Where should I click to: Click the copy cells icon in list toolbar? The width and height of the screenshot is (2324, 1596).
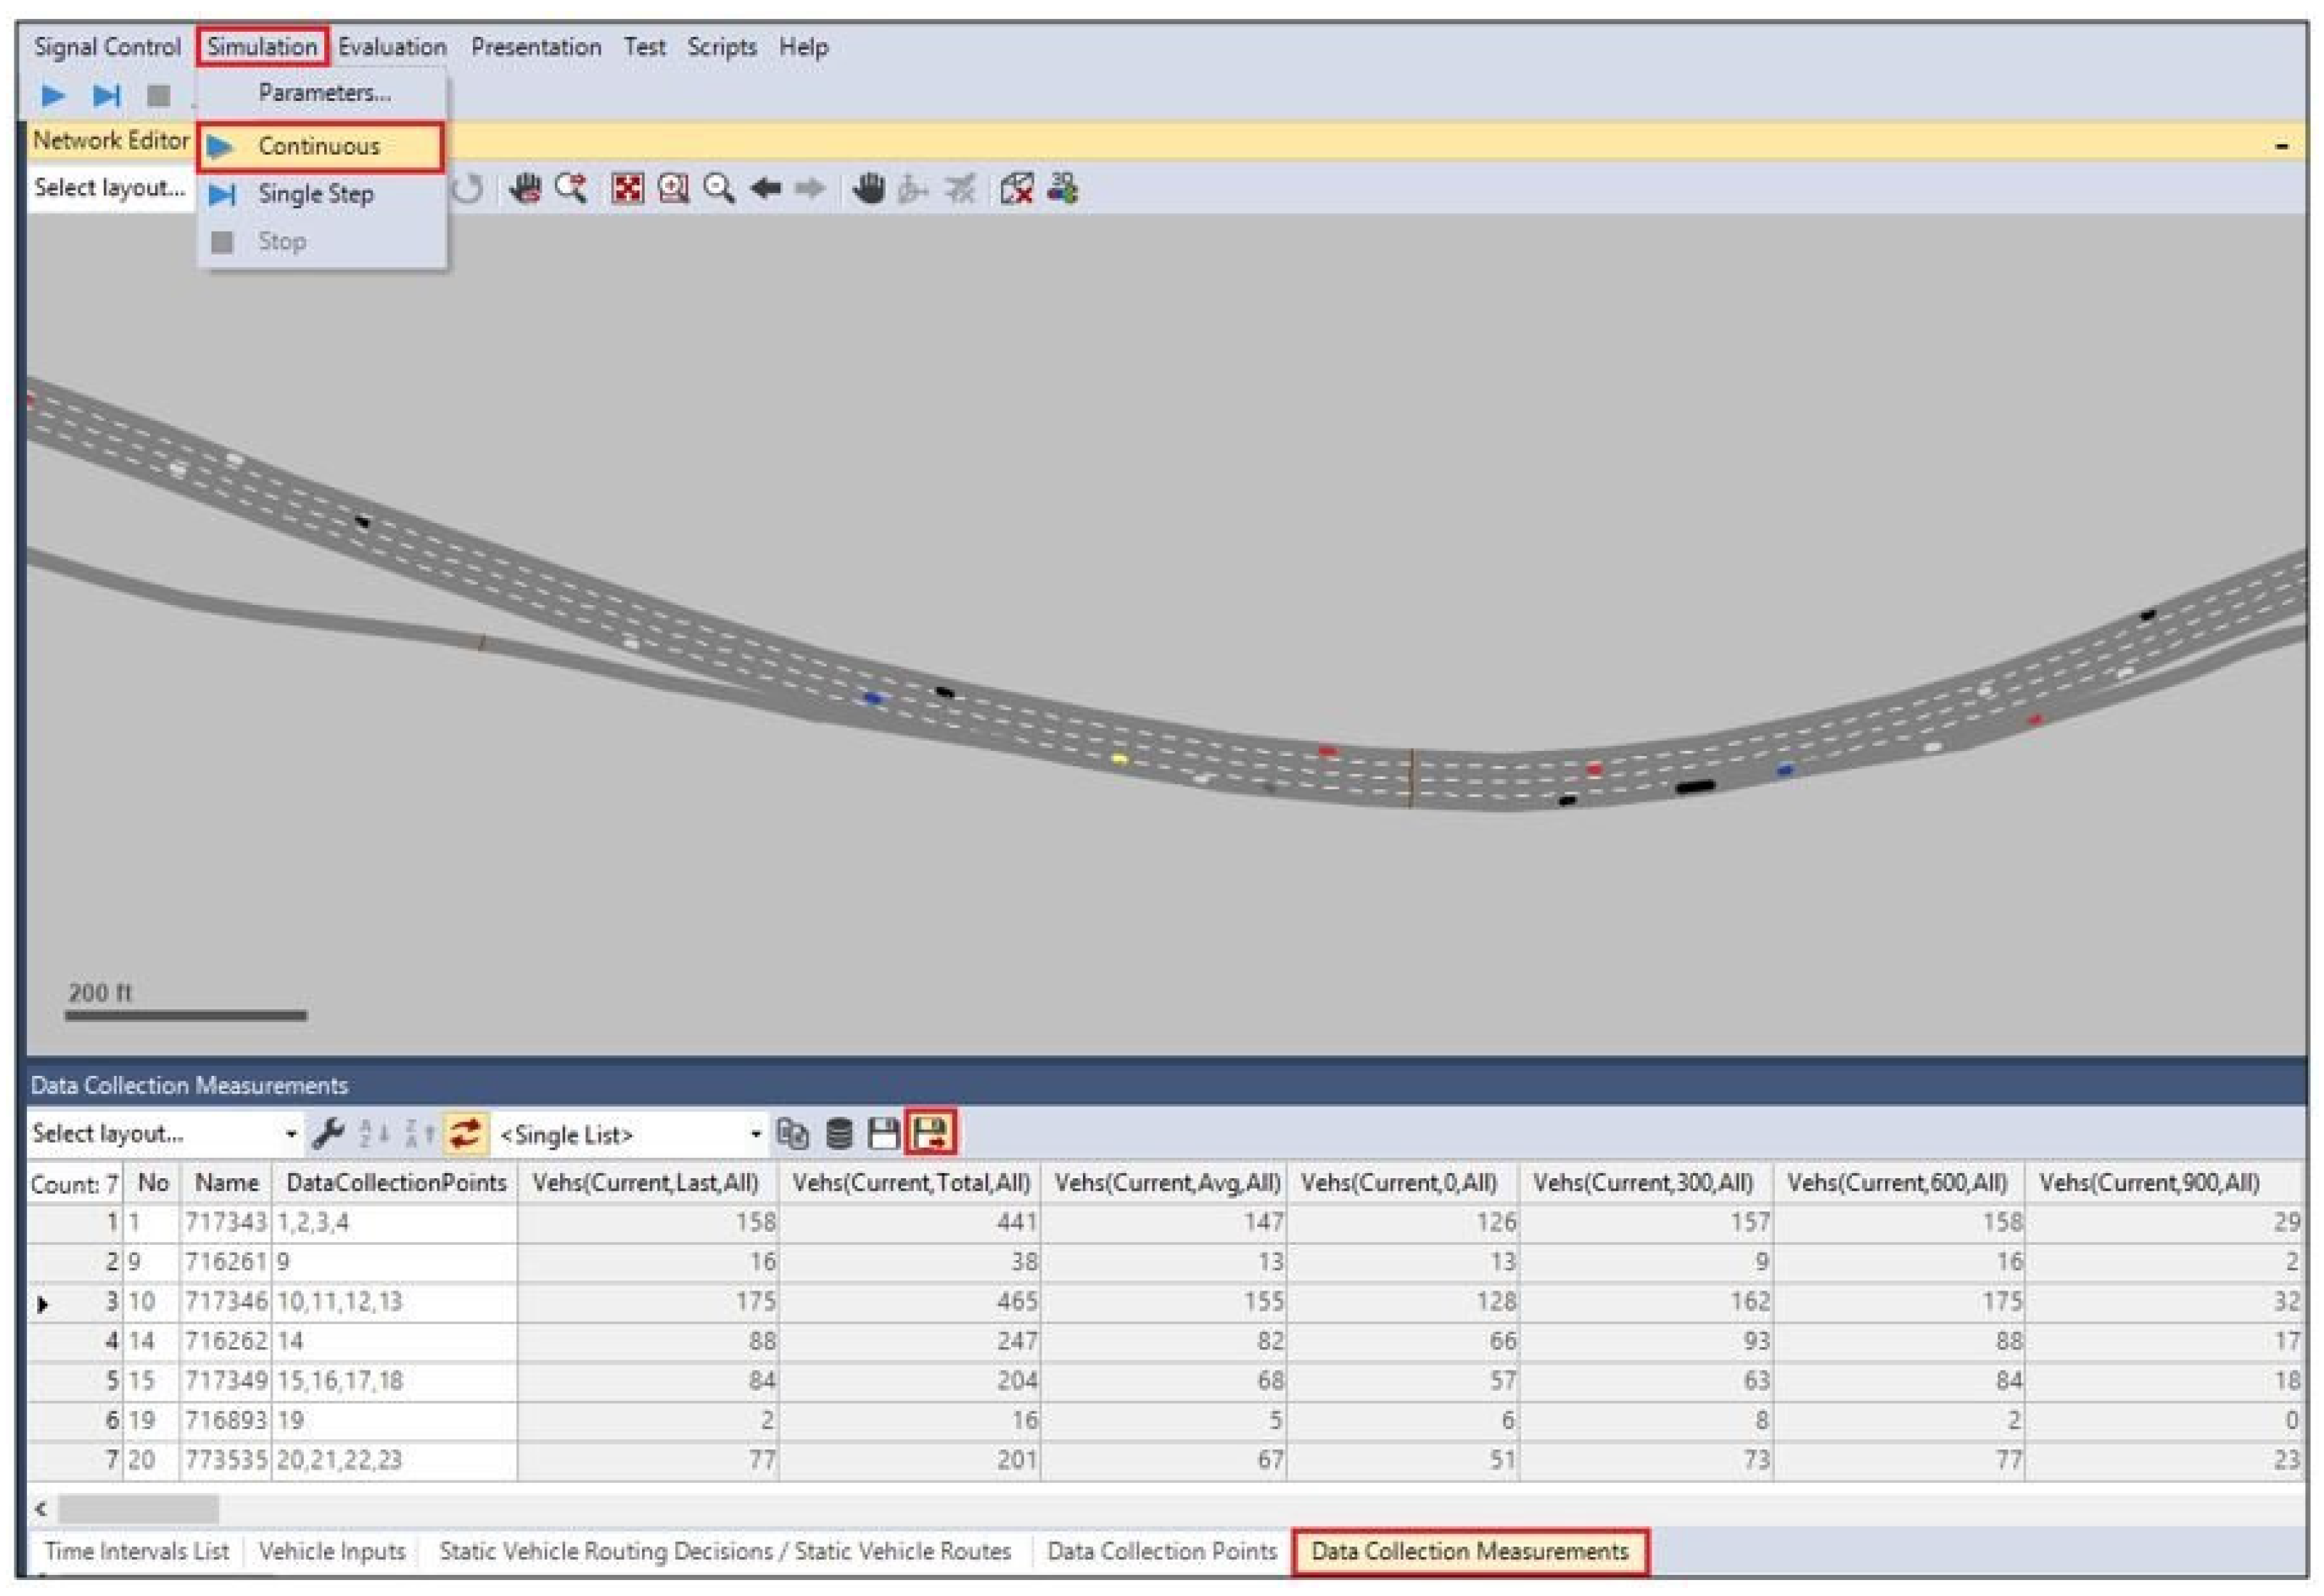[x=793, y=1133]
